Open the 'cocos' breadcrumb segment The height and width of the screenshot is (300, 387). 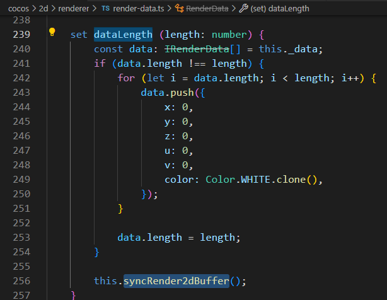18,9
